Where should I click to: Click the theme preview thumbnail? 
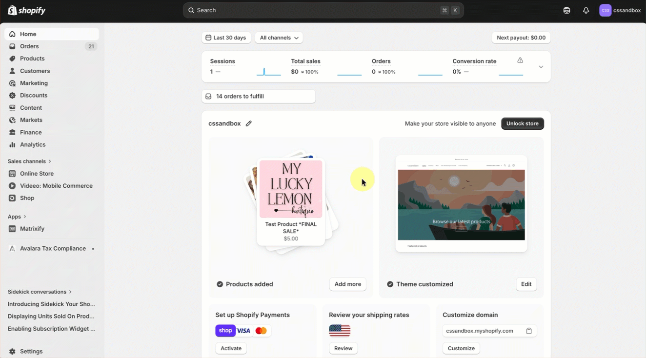461,203
